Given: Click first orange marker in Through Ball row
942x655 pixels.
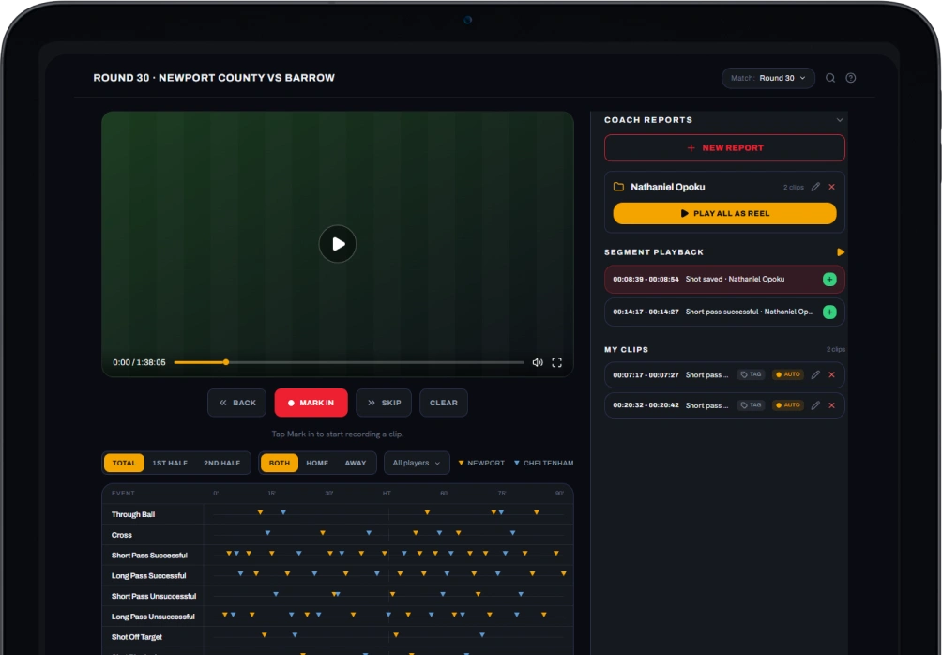Looking at the screenshot, I should pyautogui.click(x=260, y=512).
